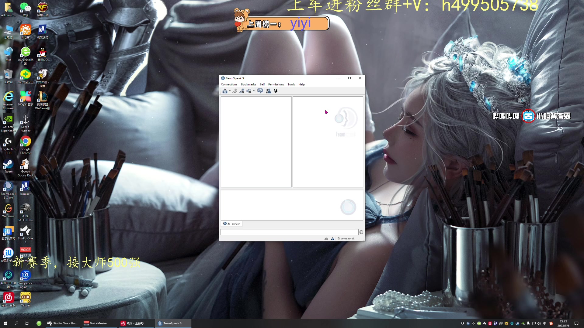Open the PUBG BATTLEGROUNDS desktop shortcut
Viewport: 584px width, 328px height.
point(26,212)
